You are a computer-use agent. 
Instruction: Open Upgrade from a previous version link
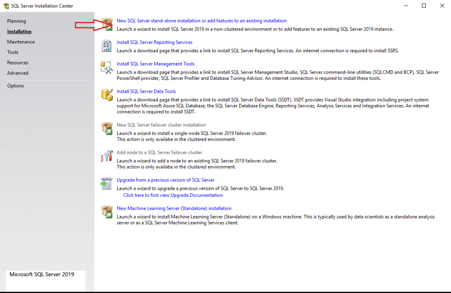(x=166, y=180)
